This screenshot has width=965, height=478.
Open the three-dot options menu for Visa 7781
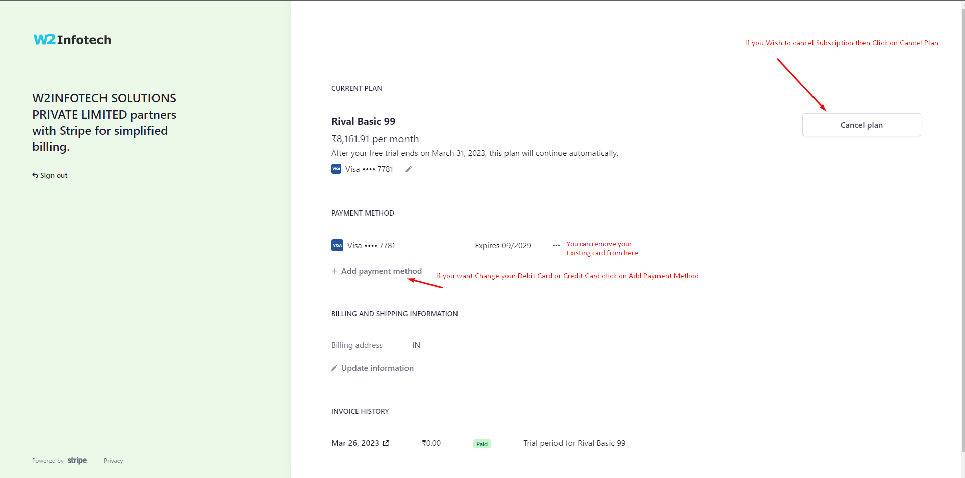point(556,245)
